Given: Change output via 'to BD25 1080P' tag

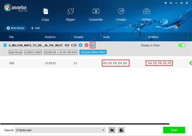Looking at the screenshot, I should click(x=33, y=52).
